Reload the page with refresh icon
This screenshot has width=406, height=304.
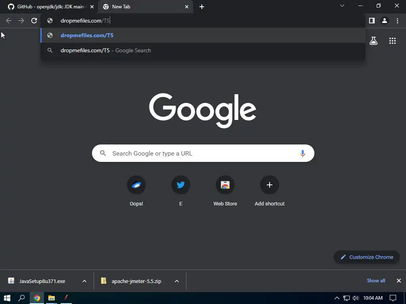[34, 21]
